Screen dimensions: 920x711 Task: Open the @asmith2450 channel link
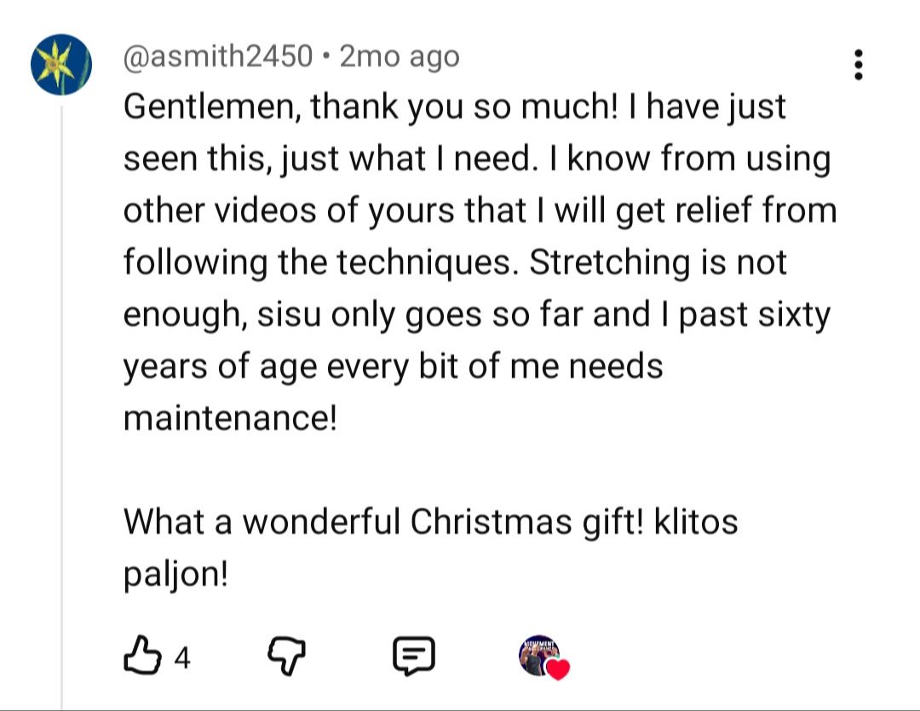[x=218, y=57]
